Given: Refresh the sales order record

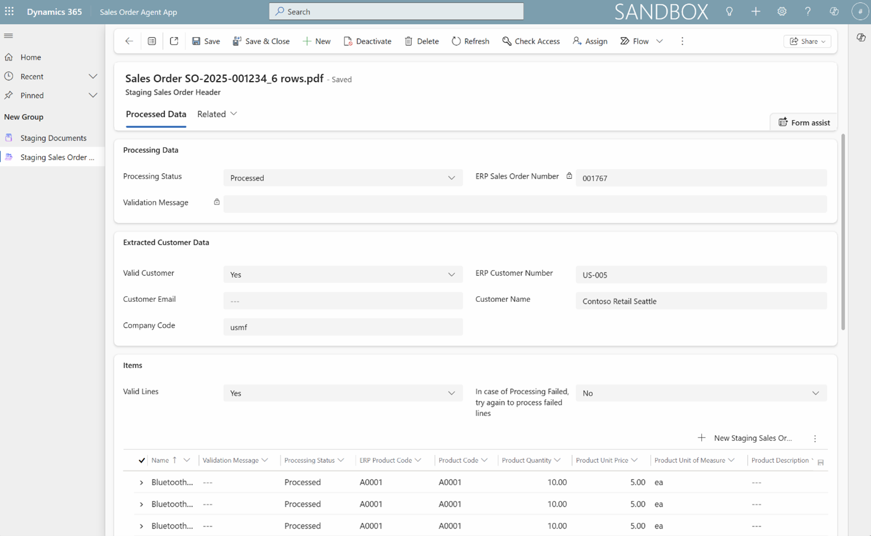Looking at the screenshot, I should click(x=470, y=41).
